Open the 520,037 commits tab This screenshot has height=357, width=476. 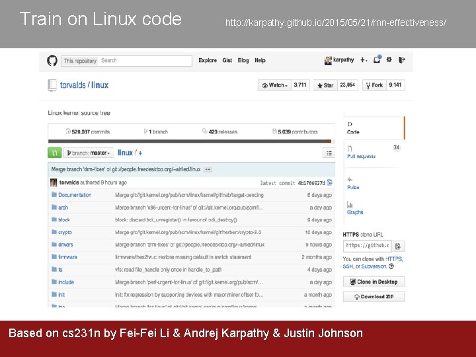pyautogui.click(x=88, y=132)
